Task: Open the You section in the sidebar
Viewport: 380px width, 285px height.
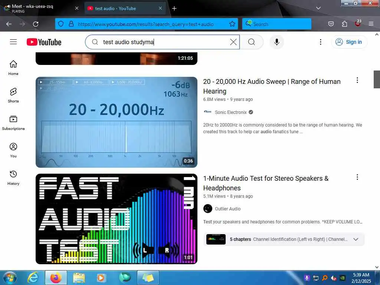Action: [x=13, y=150]
